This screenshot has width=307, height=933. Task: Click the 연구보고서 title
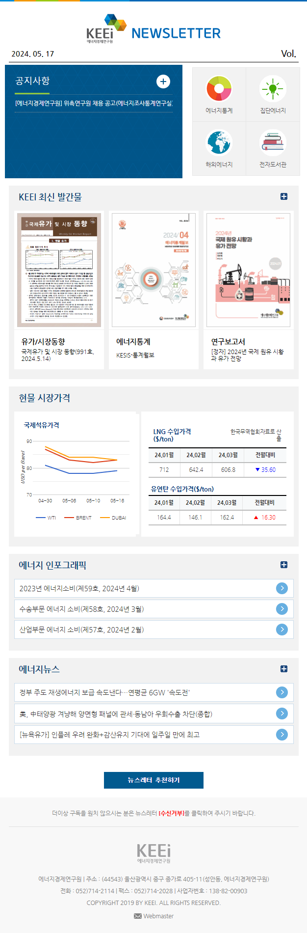[x=228, y=341]
